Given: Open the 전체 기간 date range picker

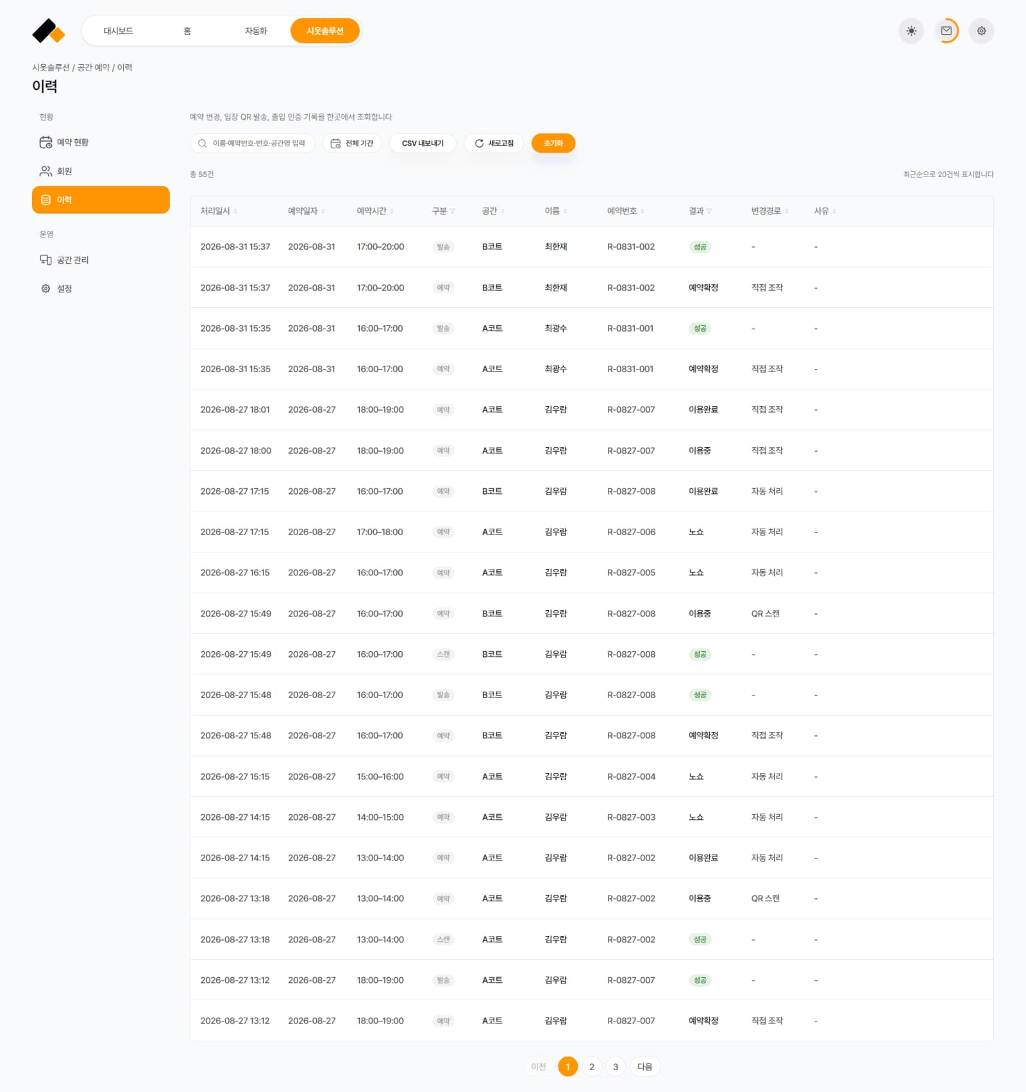Looking at the screenshot, I should click(x=352, y=143).
